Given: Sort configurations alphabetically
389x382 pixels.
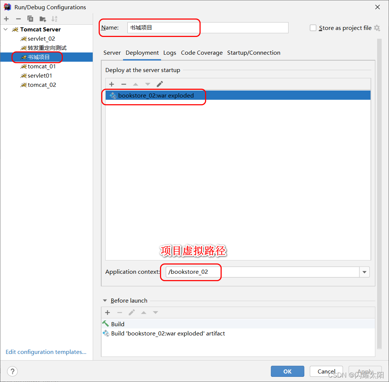Looking at the screenshot, I should click(x=54, y=19).
